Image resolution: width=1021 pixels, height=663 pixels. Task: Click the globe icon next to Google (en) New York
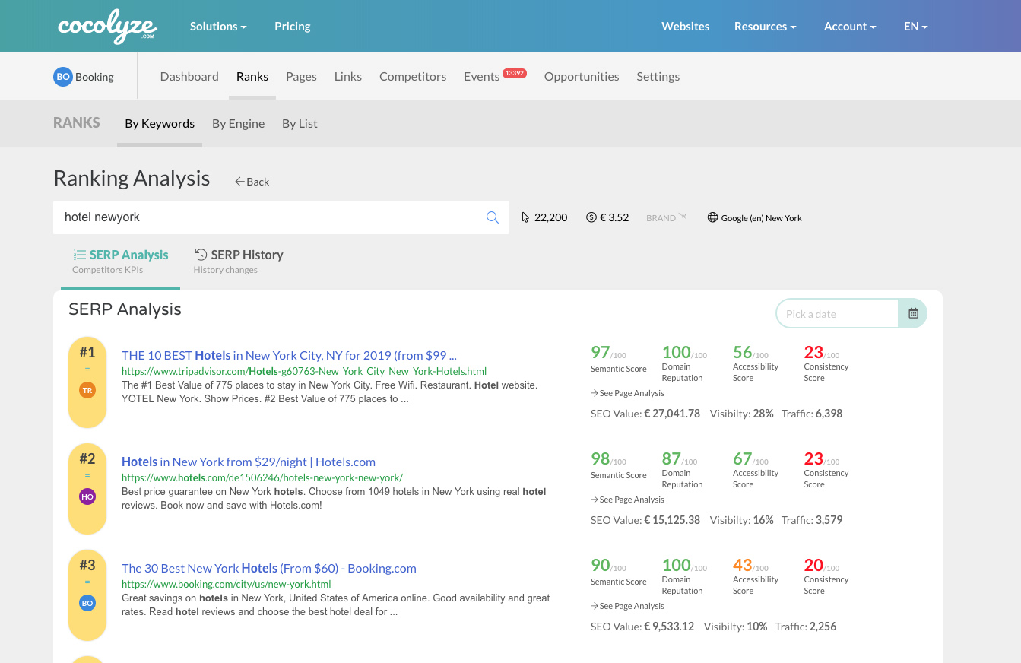[712, 217]
